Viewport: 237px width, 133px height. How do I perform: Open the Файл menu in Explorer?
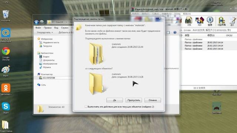38,28
